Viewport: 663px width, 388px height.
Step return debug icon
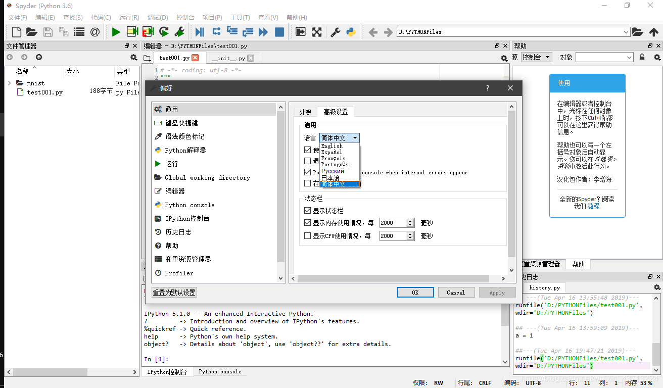click(248, 32)
